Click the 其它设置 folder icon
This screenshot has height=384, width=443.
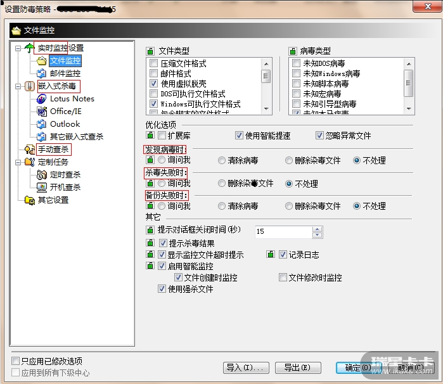pyautogui.click(x=29, y=200)
